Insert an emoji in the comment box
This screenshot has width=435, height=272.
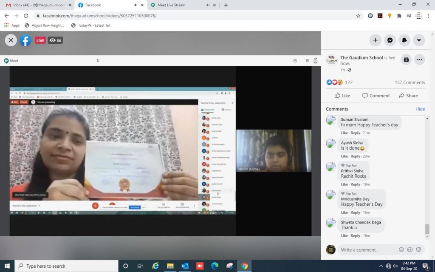pos(401,249)
